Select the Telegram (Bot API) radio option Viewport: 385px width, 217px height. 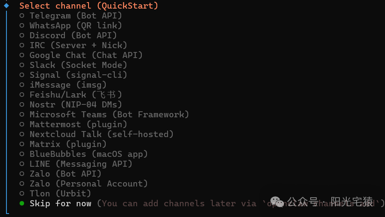click(71, 16)
